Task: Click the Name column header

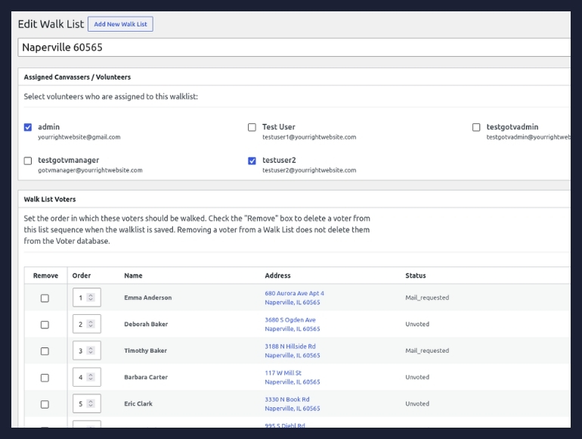Action: click(x=133, y=276)
